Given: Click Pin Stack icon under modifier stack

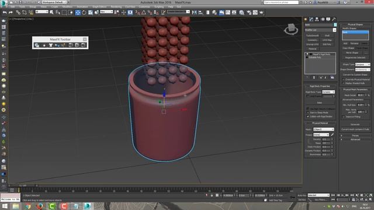Looking at the screenshot, I should point(307,78).
